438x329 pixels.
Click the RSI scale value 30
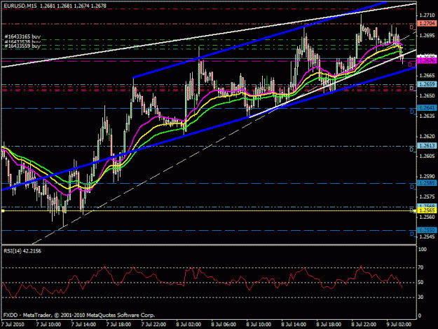click(421, 297)
